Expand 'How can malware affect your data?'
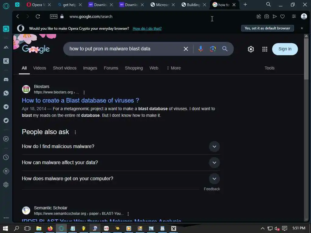The width and height of the screenshot is (311, 233). coord(214,163)
